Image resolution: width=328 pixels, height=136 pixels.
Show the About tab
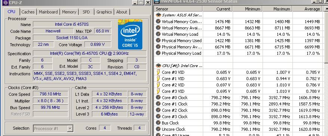(x=121, y=12)
